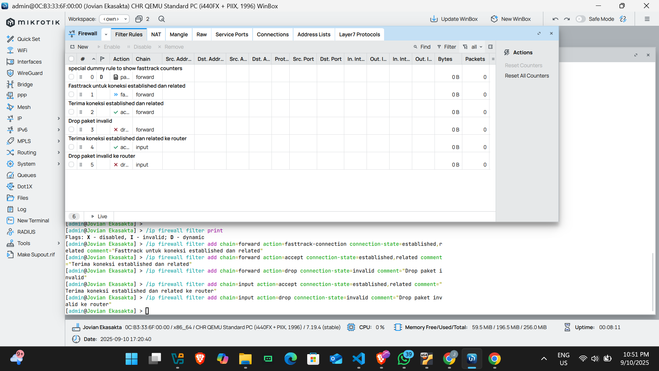Open the WinBox app in the taskbar
The height and width of the screenshot is (371, 659).
tap(472, 359)
